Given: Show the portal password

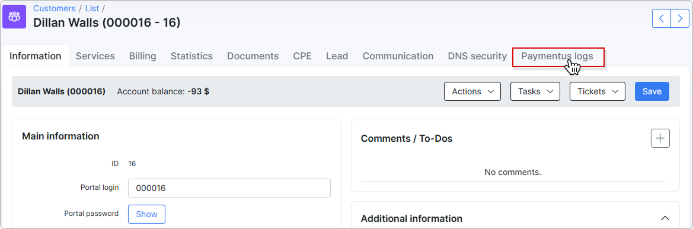Looking at the screenshot, I should point(147,214).
